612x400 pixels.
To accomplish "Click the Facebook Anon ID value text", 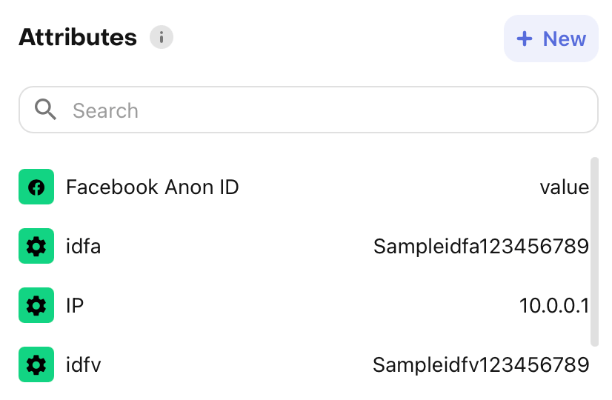I will [564, 187].
